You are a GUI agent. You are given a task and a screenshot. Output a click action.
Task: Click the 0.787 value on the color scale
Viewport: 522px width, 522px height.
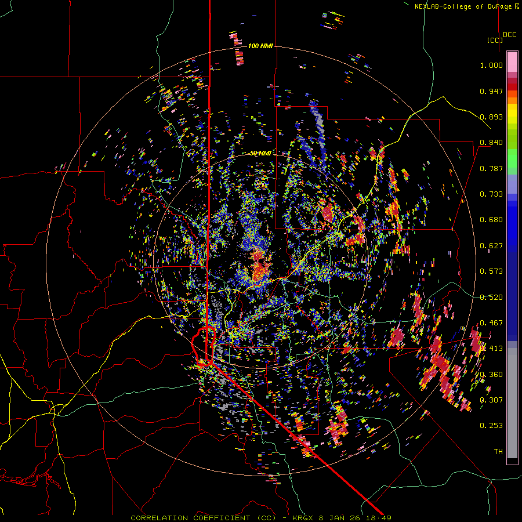point(491,168)
